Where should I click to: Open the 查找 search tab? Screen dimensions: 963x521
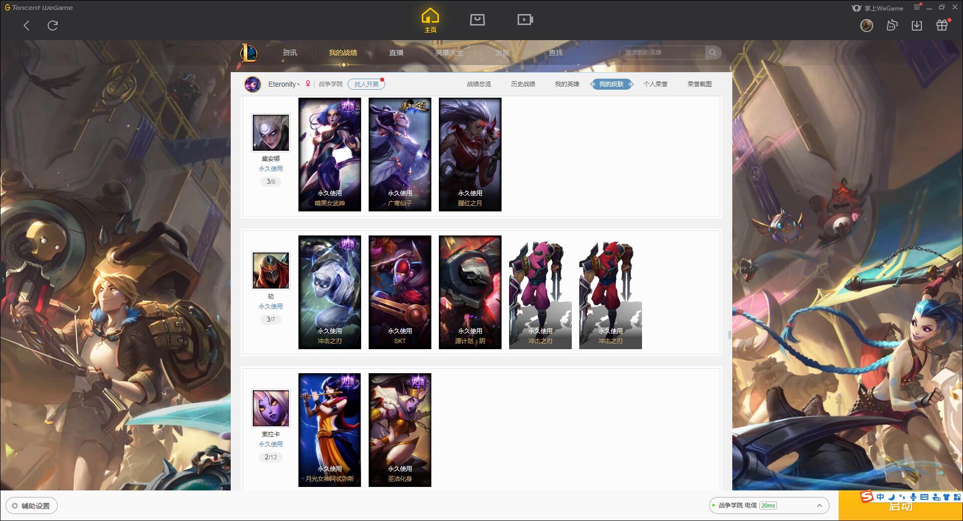(x=556, y=53)
